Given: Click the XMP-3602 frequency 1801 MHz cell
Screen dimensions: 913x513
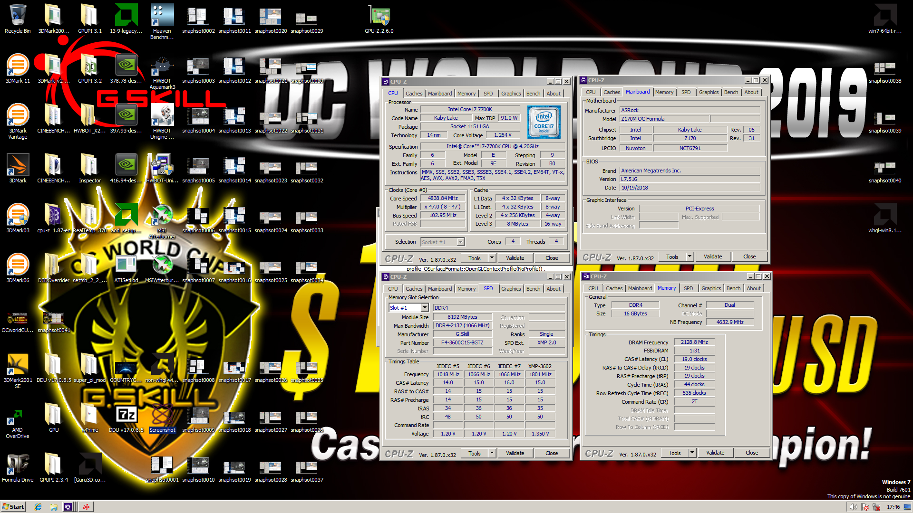Looking at the screenshot, I should pyautogui.click(x=540, y=374).
